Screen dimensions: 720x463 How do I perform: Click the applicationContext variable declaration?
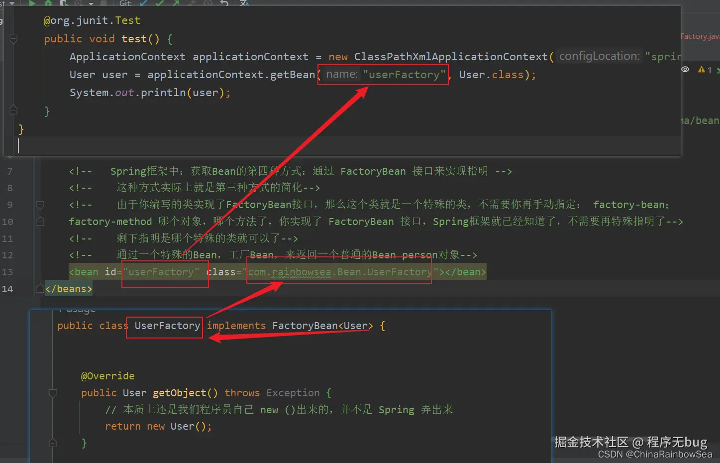click(250, 57)
